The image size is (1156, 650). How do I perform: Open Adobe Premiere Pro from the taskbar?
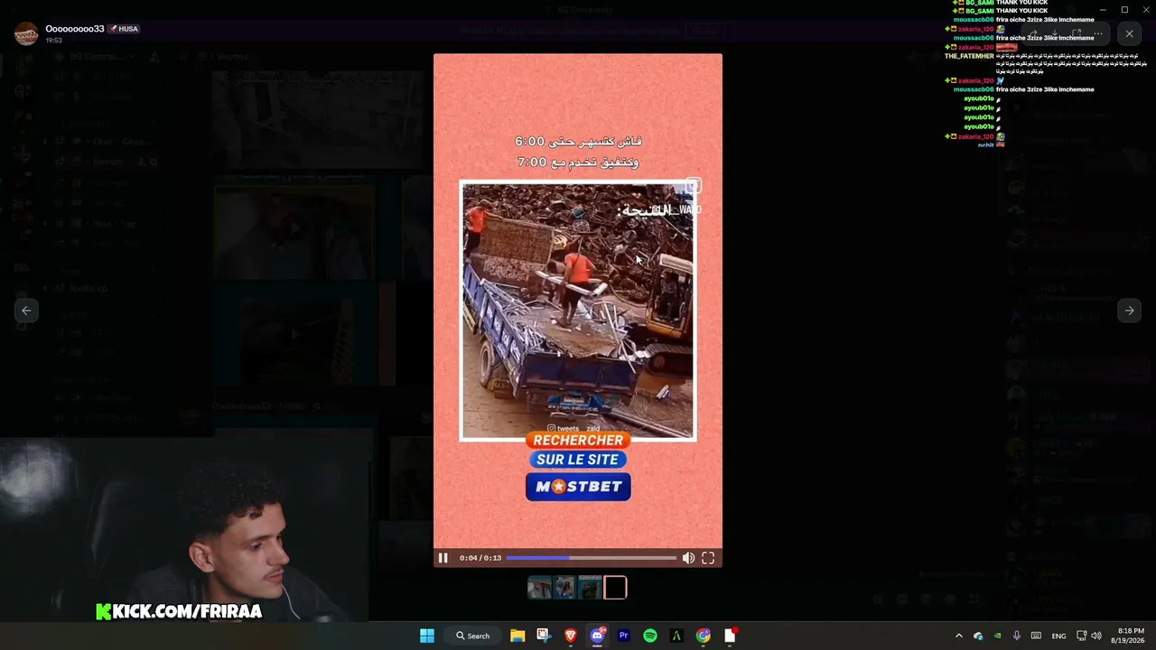[x=623, y=636]
